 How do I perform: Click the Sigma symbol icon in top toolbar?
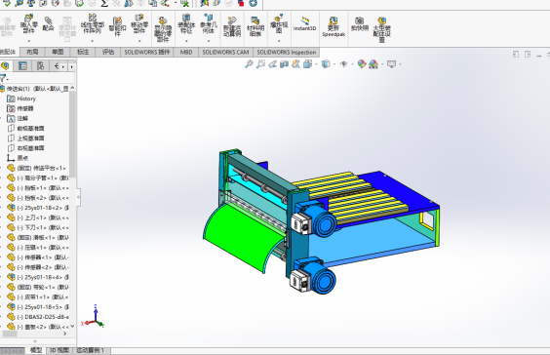pos(104,3)
